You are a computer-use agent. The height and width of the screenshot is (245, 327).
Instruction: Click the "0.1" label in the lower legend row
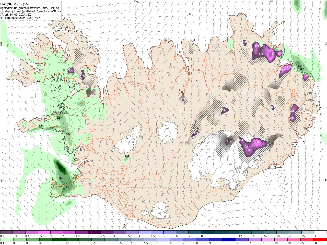click(x=2, y=243)
